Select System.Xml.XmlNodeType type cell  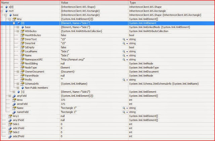tap(144, 67)
